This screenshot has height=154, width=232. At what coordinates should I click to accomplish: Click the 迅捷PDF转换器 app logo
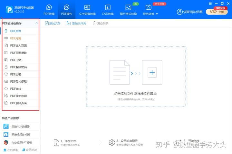point(9,9)
